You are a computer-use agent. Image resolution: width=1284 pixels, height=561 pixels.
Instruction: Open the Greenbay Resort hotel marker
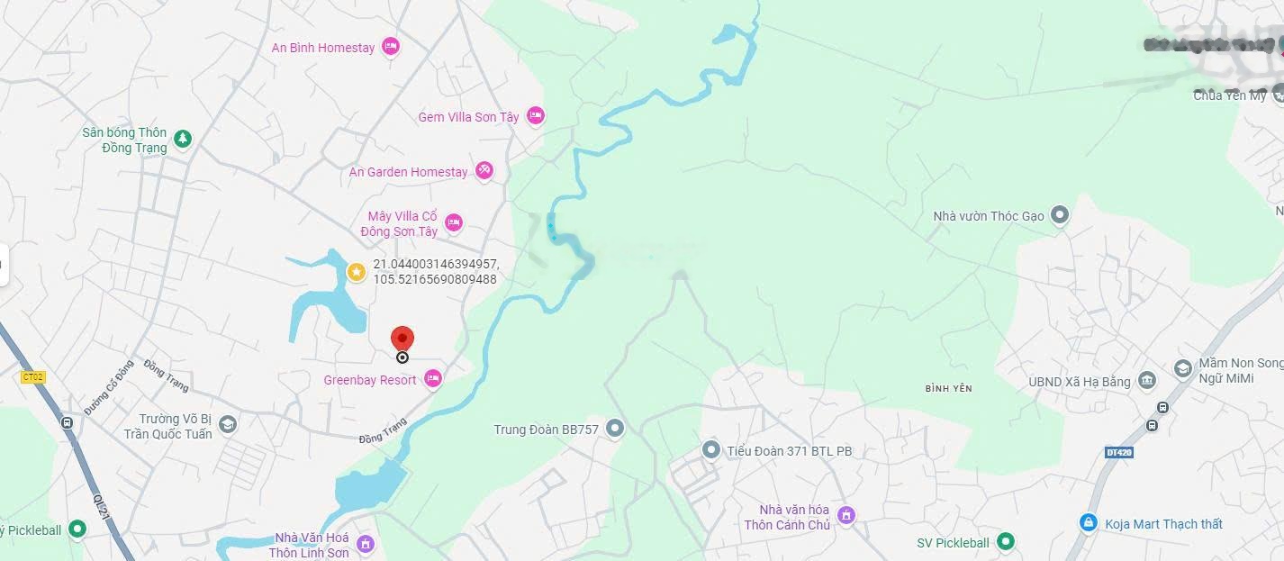coord(433,378)
